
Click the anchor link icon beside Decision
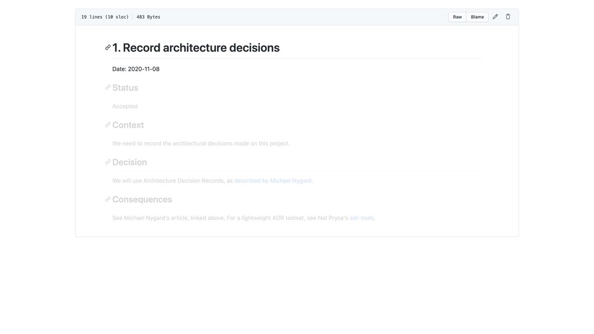(x=108, y=162)
